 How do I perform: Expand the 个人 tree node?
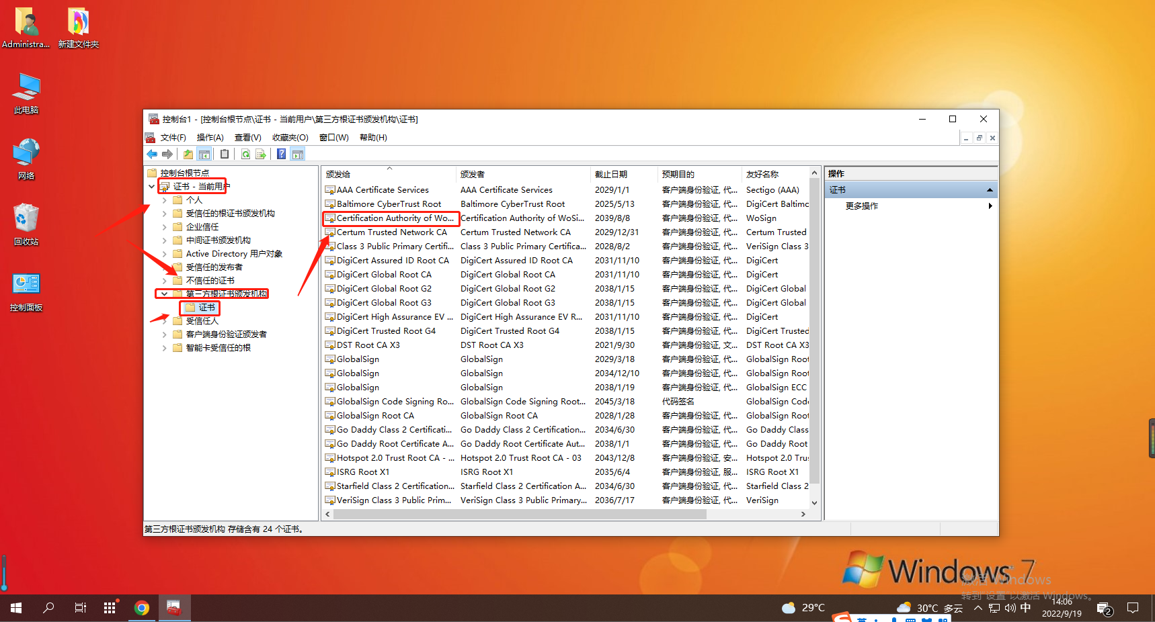(165, 200)
